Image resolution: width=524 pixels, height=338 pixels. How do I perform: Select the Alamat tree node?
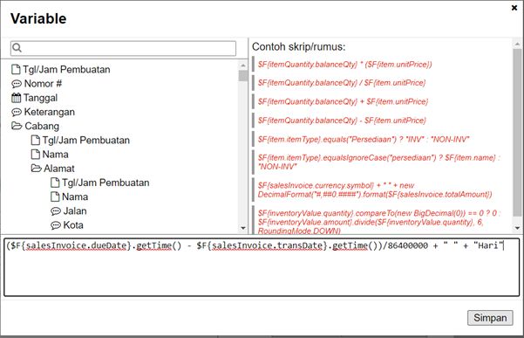59,169
